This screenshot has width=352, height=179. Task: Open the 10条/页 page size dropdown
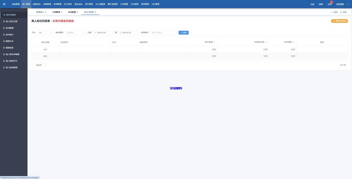(40, 65)
